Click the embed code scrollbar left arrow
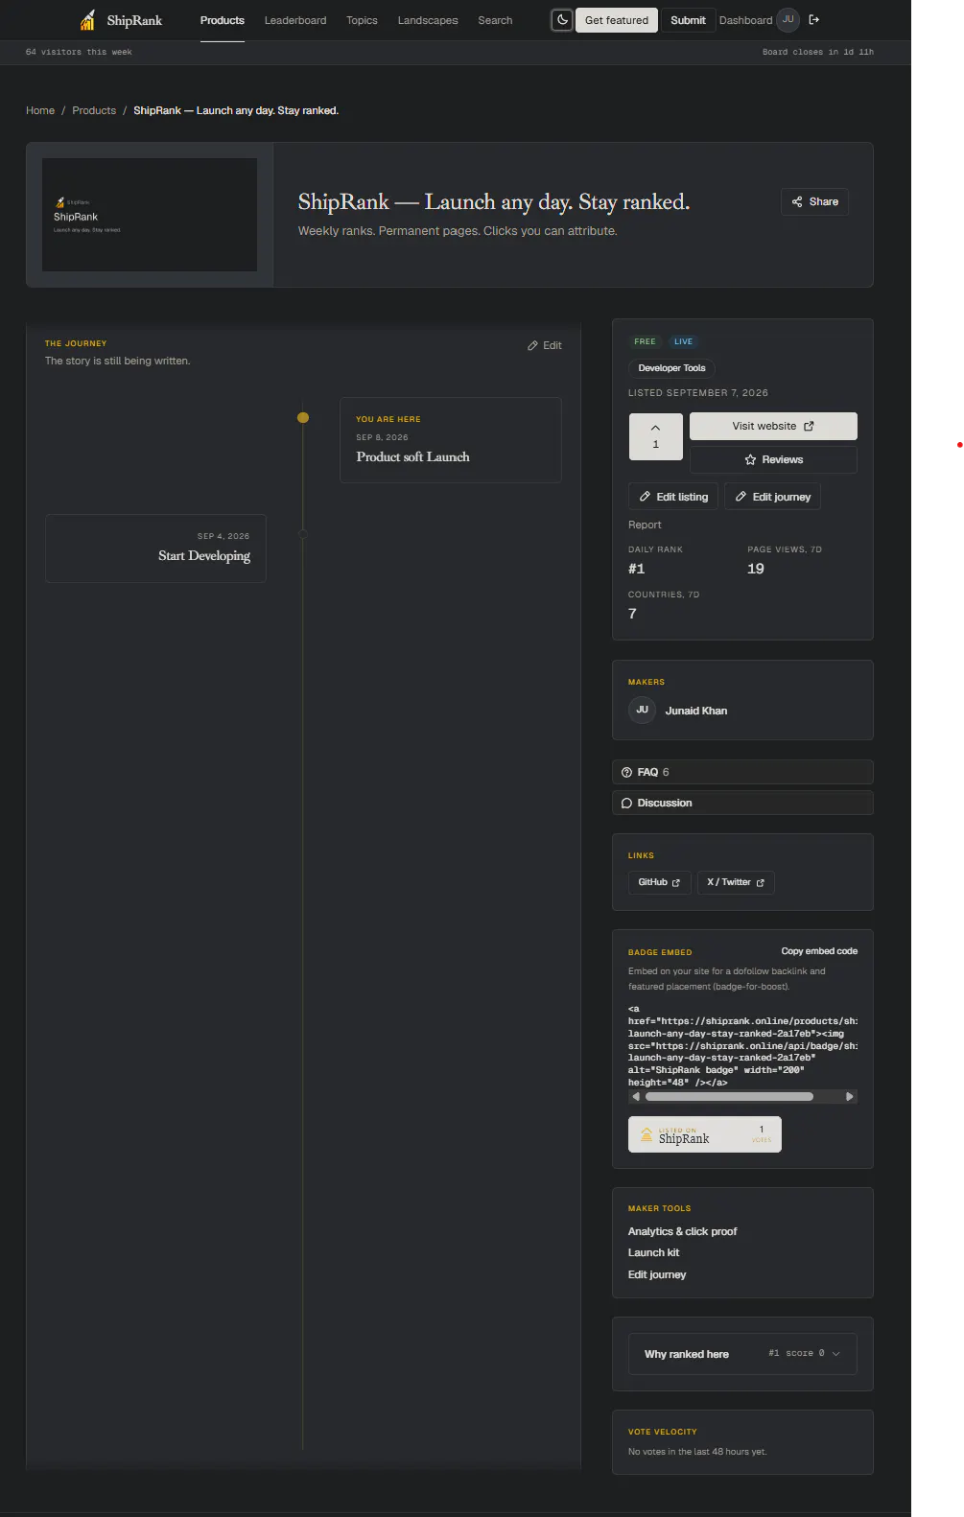The width and height of the screenshot is (964, 1517). 636,1096
